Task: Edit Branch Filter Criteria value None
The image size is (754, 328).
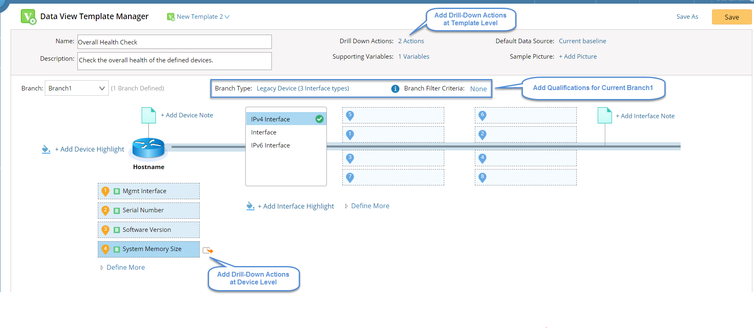Action: (x=478, y=89)
